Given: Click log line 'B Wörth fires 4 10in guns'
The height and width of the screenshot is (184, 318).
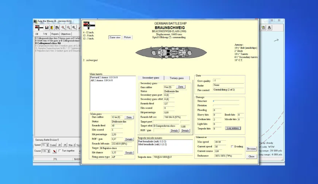Looking at the screenshot, I should point(57,41).
